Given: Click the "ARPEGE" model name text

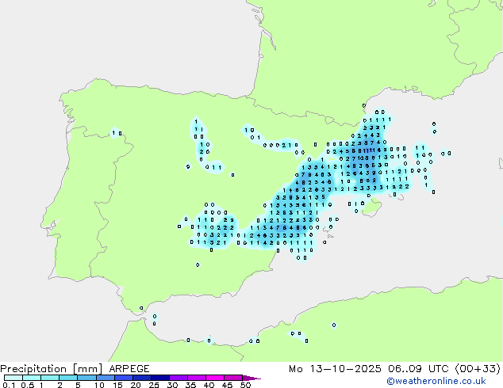Looking at the screenshot, I should click(x=129, y=369).
